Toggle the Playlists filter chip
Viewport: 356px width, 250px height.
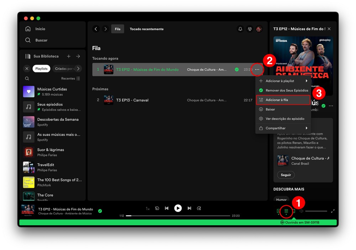point(41,69)
